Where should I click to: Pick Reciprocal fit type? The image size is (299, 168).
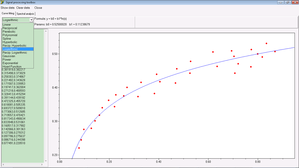point(10,28)
